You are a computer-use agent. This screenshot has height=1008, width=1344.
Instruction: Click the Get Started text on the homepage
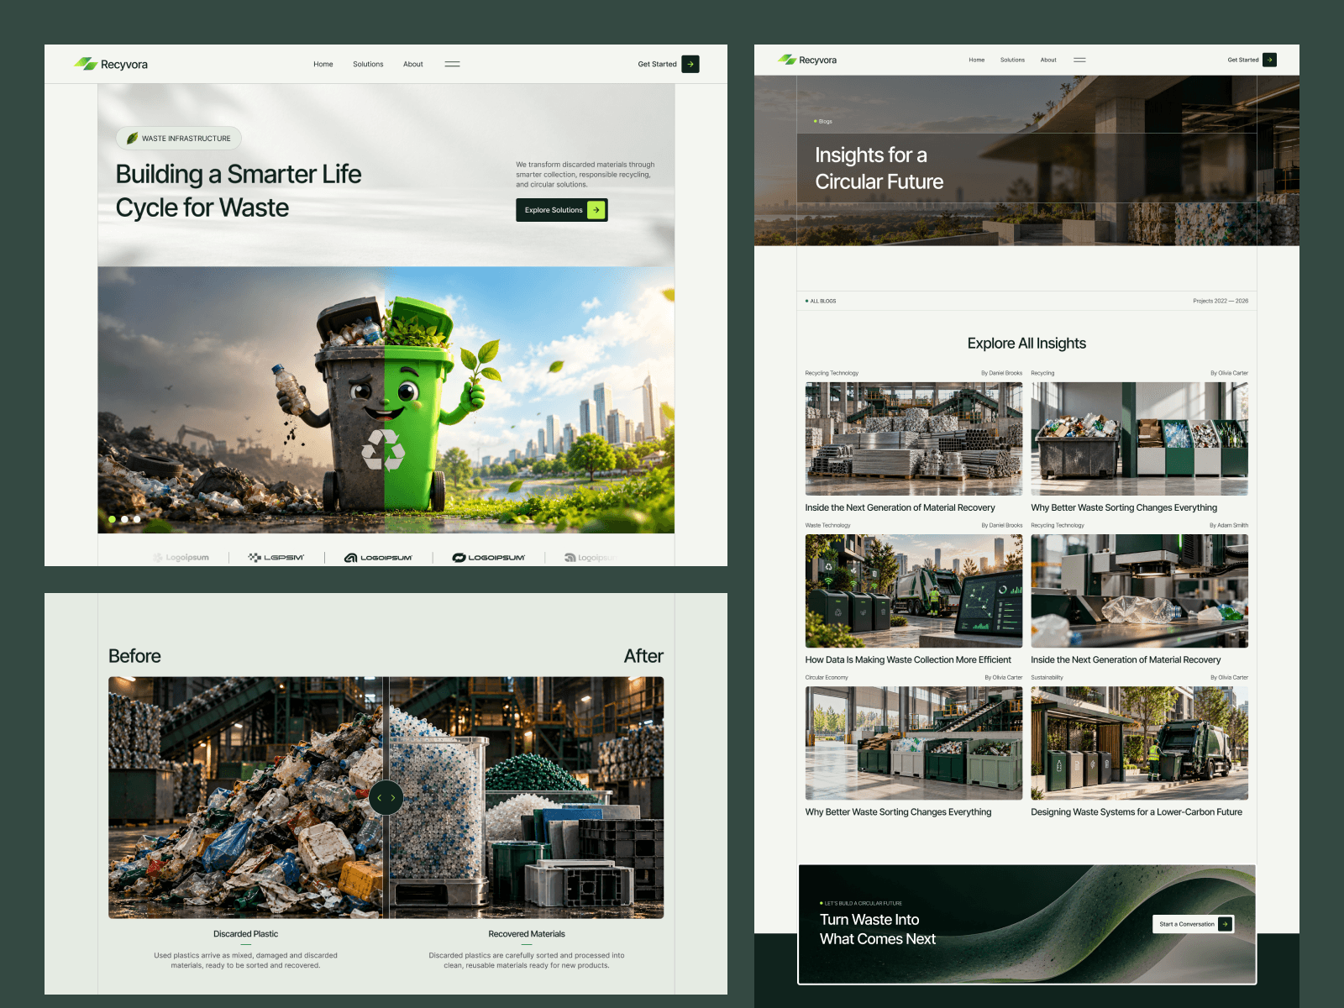pos(657,64)
